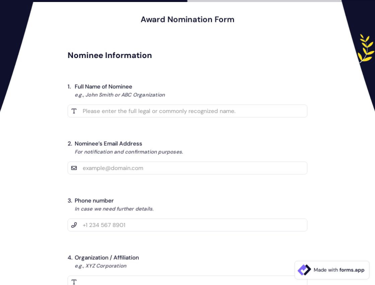Click the envelope icon in email field
The height and width of the screenshot is (285, 375).
[x=74, y=168]
